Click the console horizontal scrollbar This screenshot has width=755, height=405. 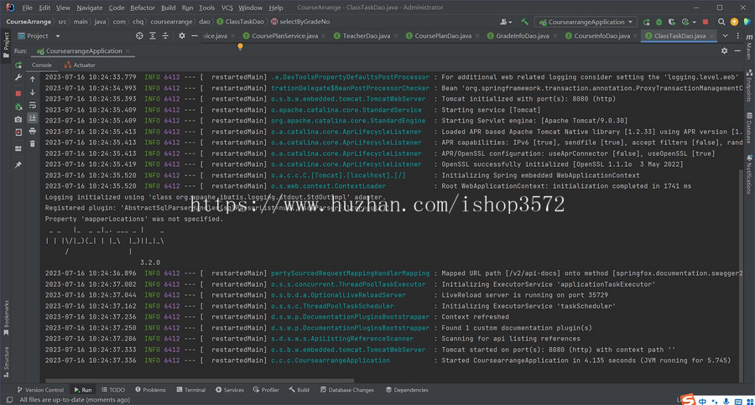pos(200,381)
